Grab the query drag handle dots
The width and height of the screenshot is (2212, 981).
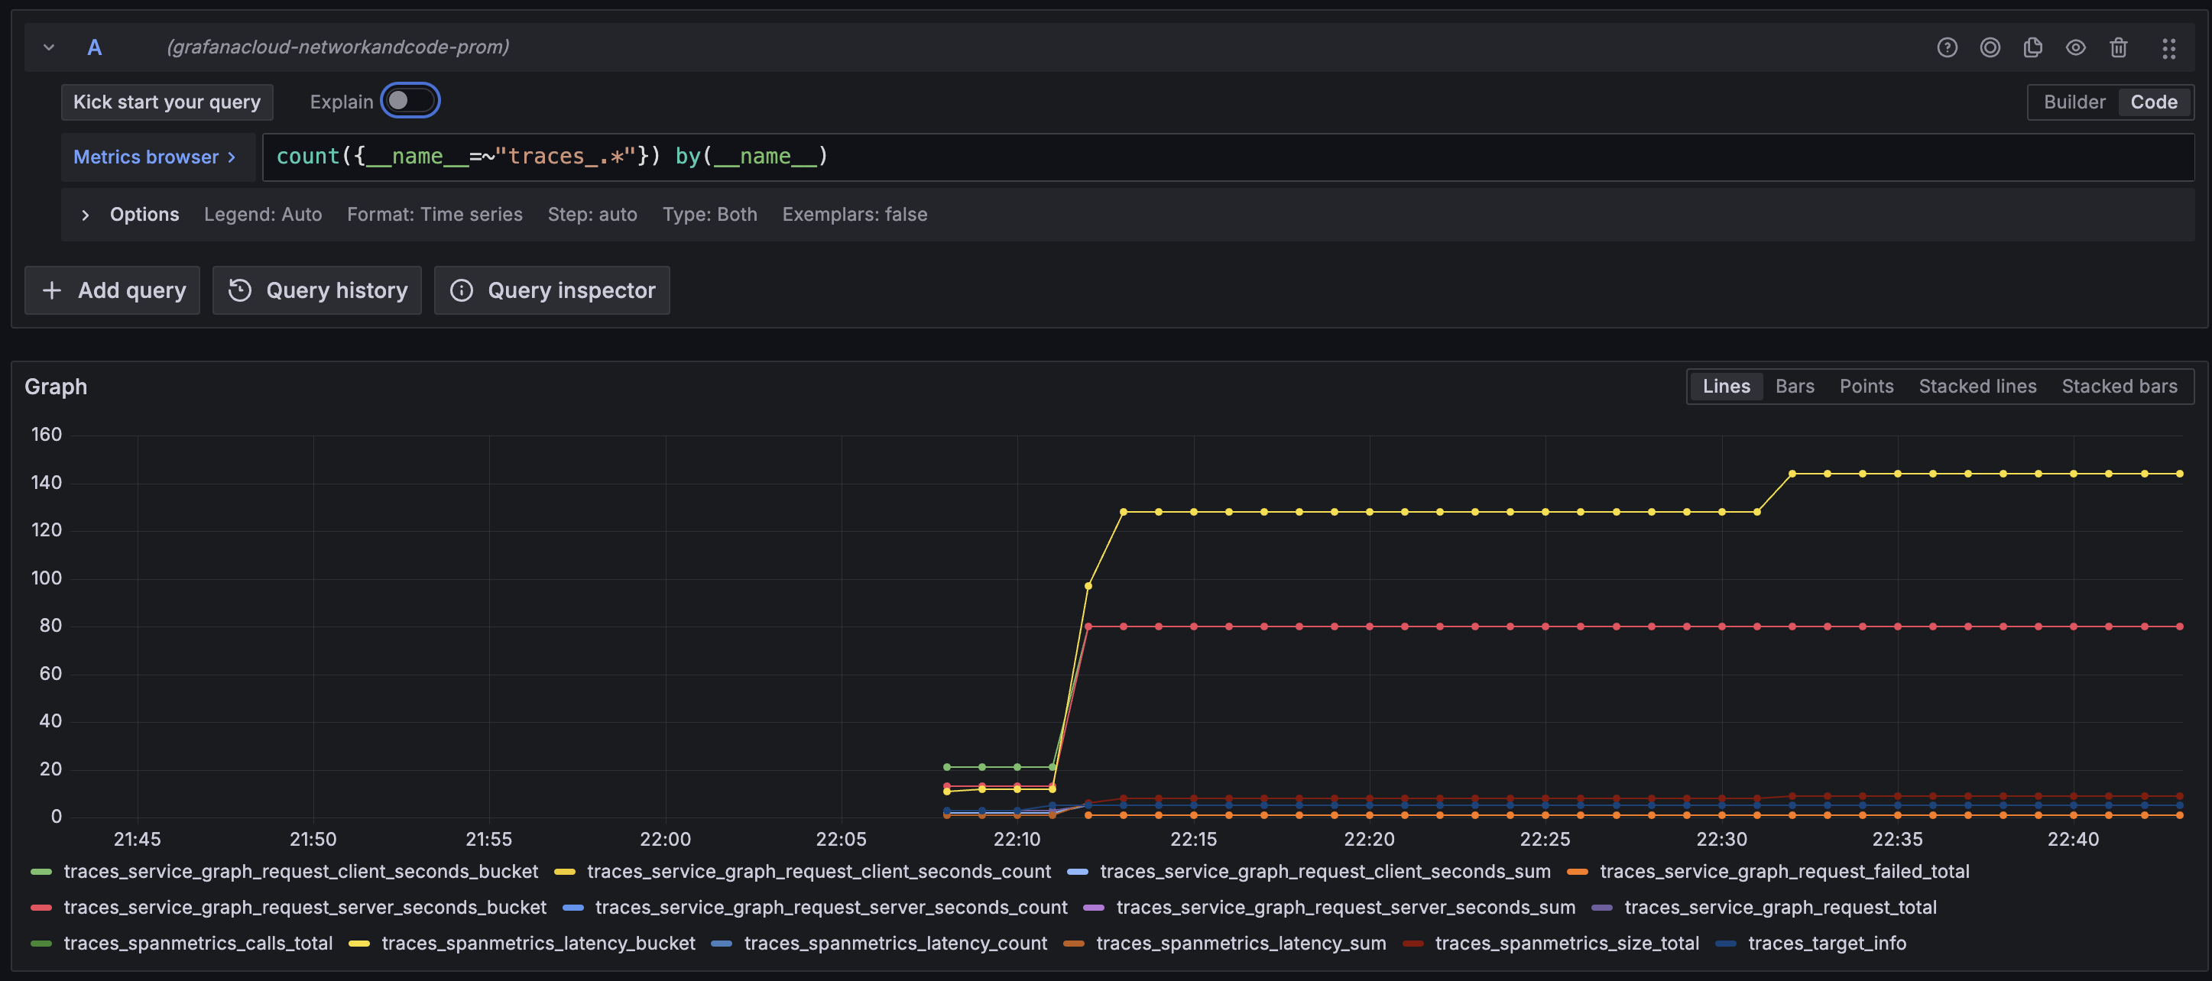click(2170, 48)
